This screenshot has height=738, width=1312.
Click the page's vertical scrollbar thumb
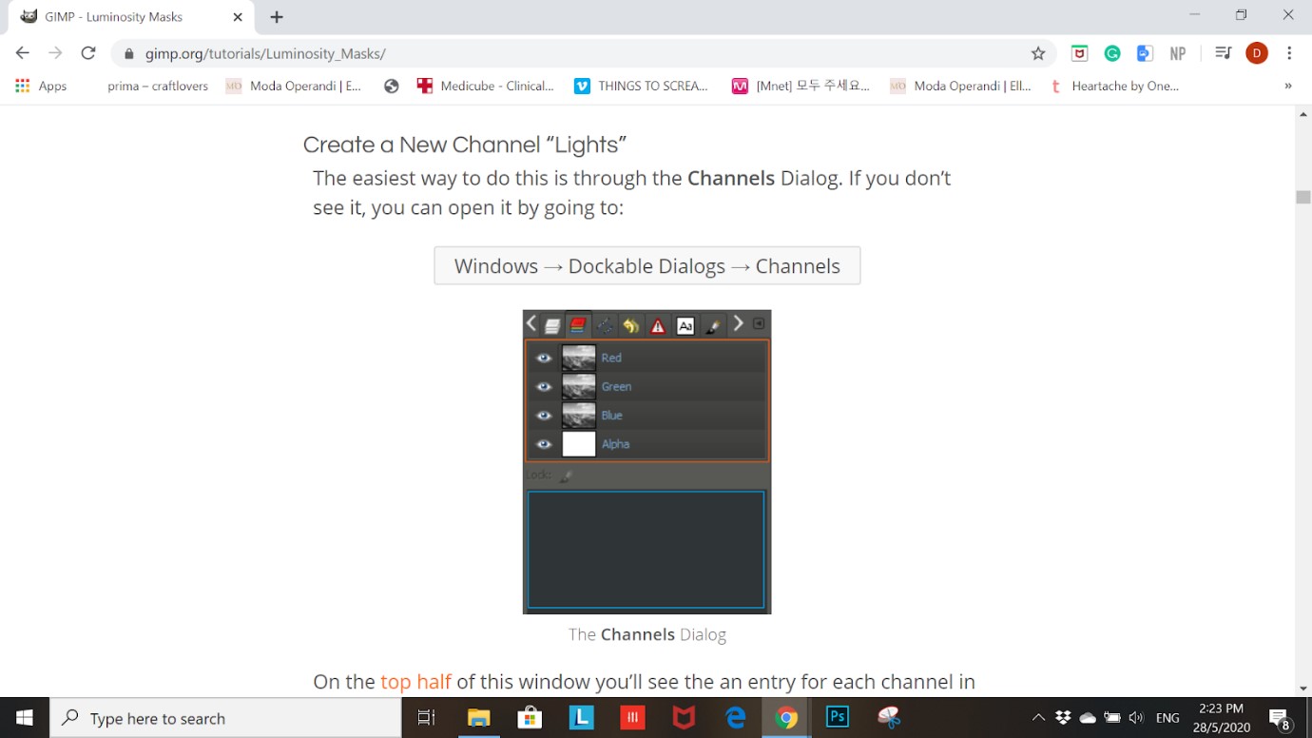pyautogui.click(x=1302, y=197)
